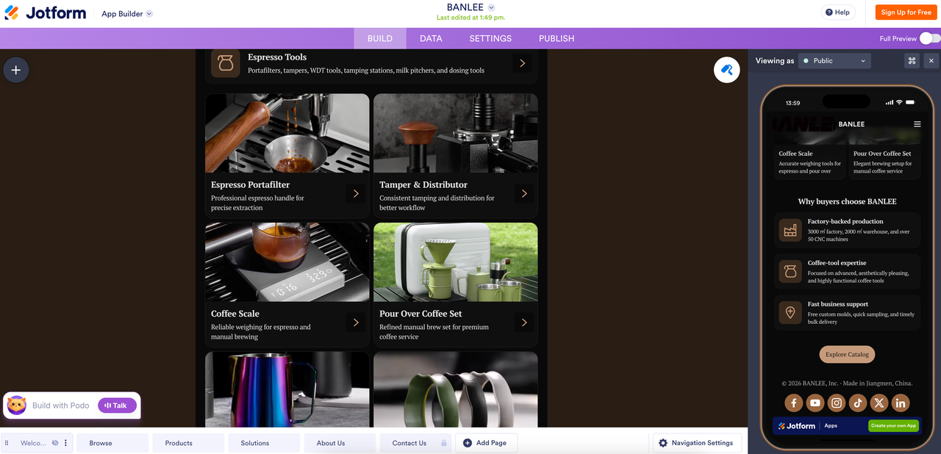Go to the PUBLISH tab

557,38
